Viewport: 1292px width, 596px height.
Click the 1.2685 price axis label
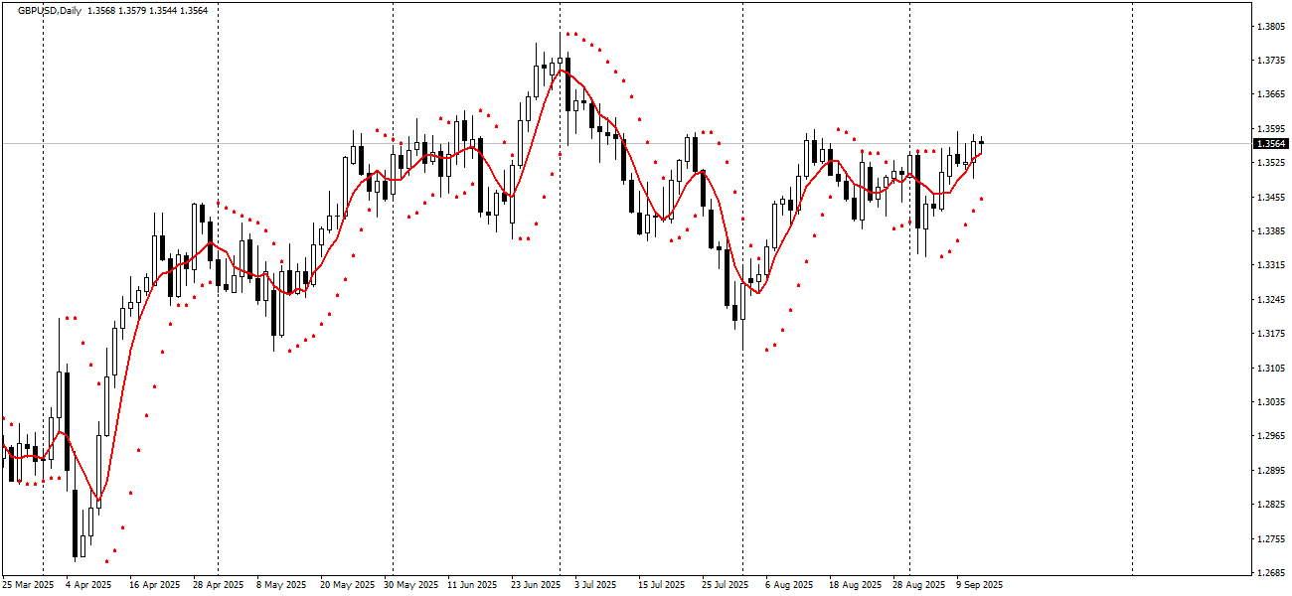click(1269, 573)
